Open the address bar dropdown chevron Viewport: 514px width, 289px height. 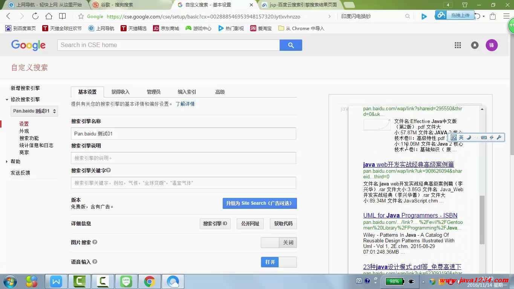[x=330, y=16]
